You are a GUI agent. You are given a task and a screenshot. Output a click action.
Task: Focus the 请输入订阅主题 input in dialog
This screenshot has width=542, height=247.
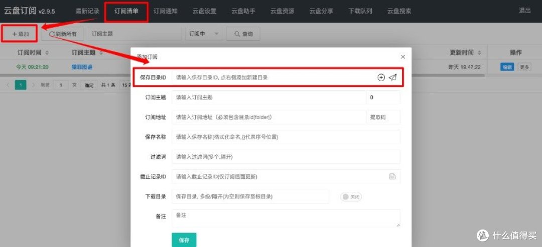[x=268, y=97]
